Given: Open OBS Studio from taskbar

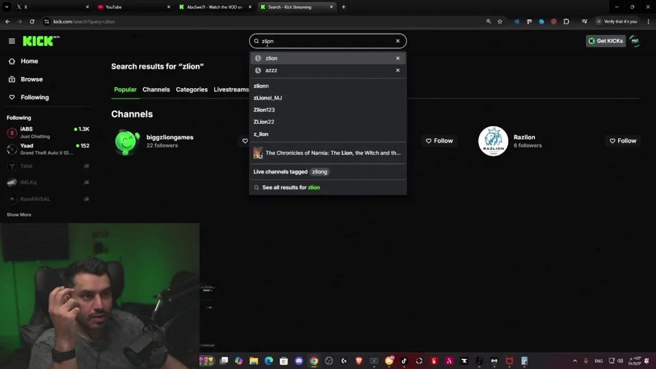Looking at the screenshot, I should coord(329,361).
